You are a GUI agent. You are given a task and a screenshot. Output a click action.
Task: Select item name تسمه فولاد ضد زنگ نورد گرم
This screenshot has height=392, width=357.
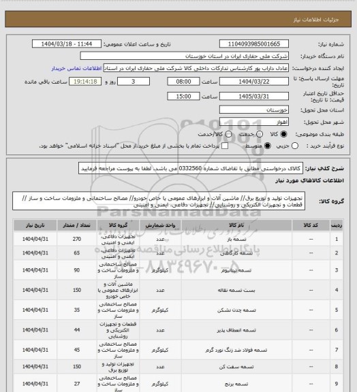point(236,350)
